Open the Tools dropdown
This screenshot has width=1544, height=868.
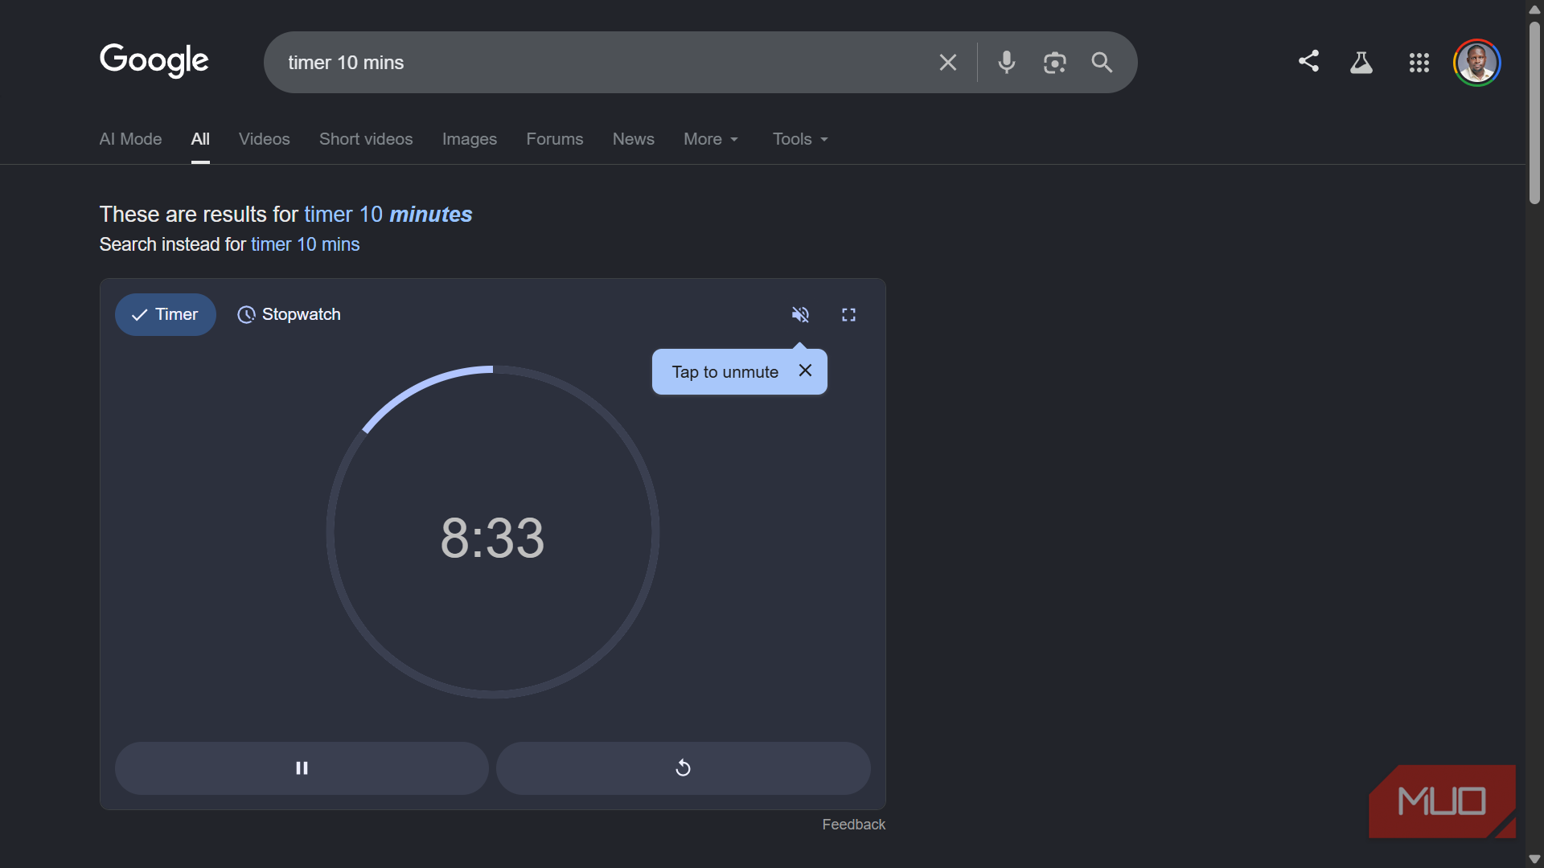tap(800, 139)
